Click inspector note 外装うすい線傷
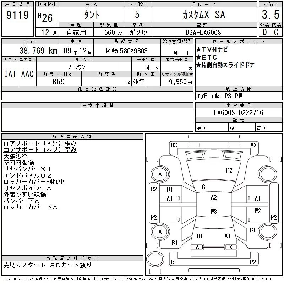 click(x=24, y=195)
